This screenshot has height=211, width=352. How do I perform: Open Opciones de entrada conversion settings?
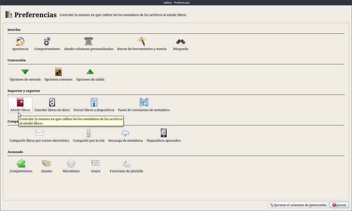pyautogui.click(x=25, y=75)
